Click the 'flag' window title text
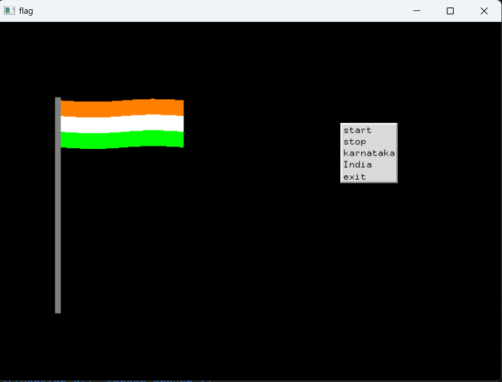 click(26, 11)
